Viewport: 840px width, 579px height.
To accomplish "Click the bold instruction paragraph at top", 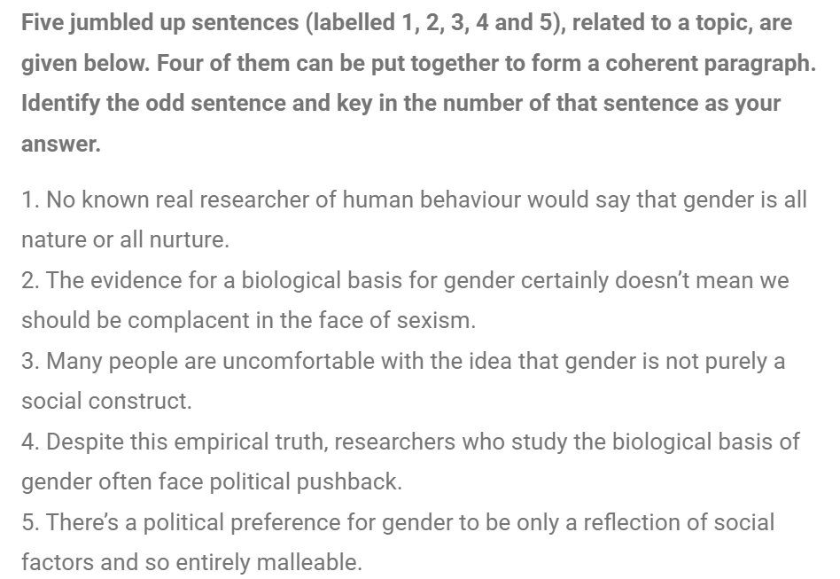I will (418, 82).
